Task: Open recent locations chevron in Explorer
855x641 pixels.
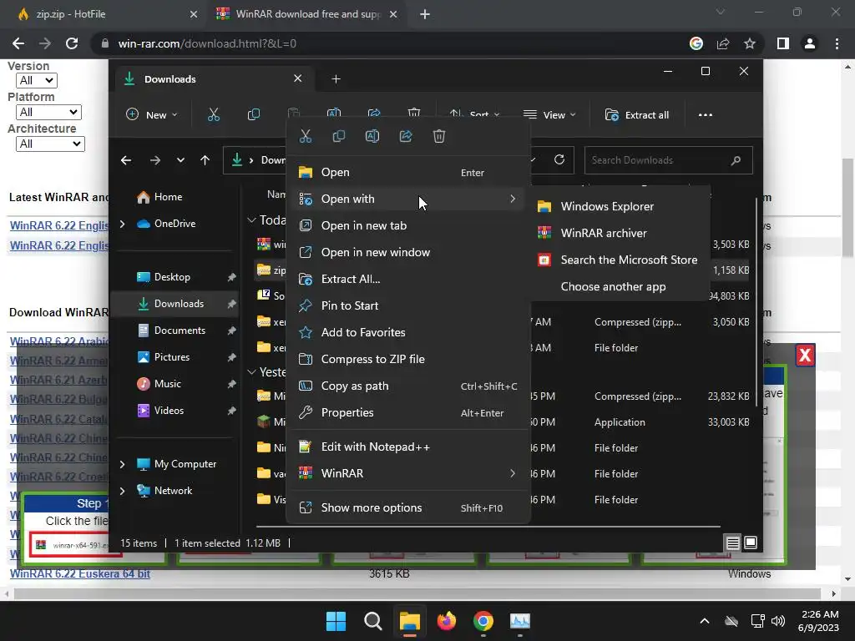Action: tap(180, 160)
